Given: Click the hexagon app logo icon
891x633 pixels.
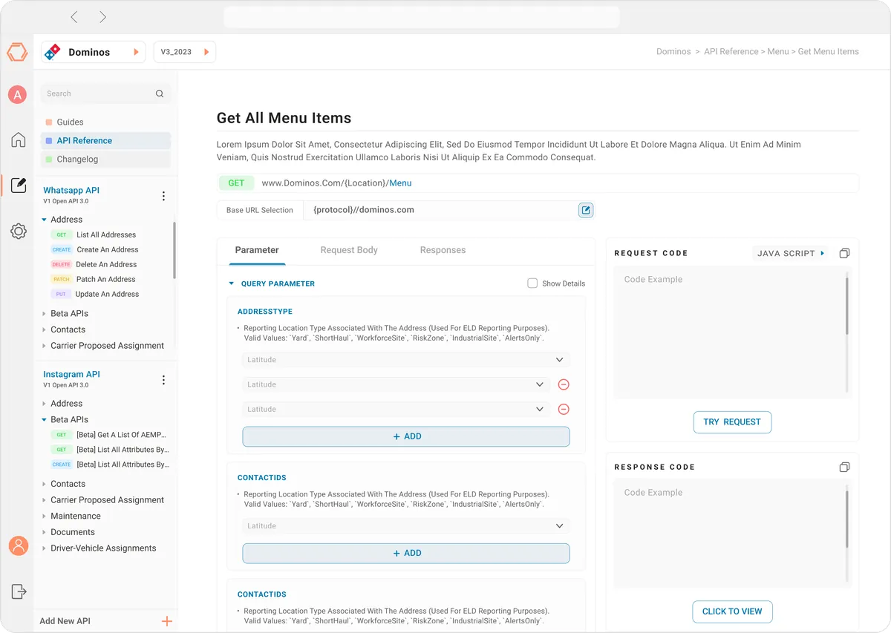Looking at the screenshot, I should pos(17,52).
